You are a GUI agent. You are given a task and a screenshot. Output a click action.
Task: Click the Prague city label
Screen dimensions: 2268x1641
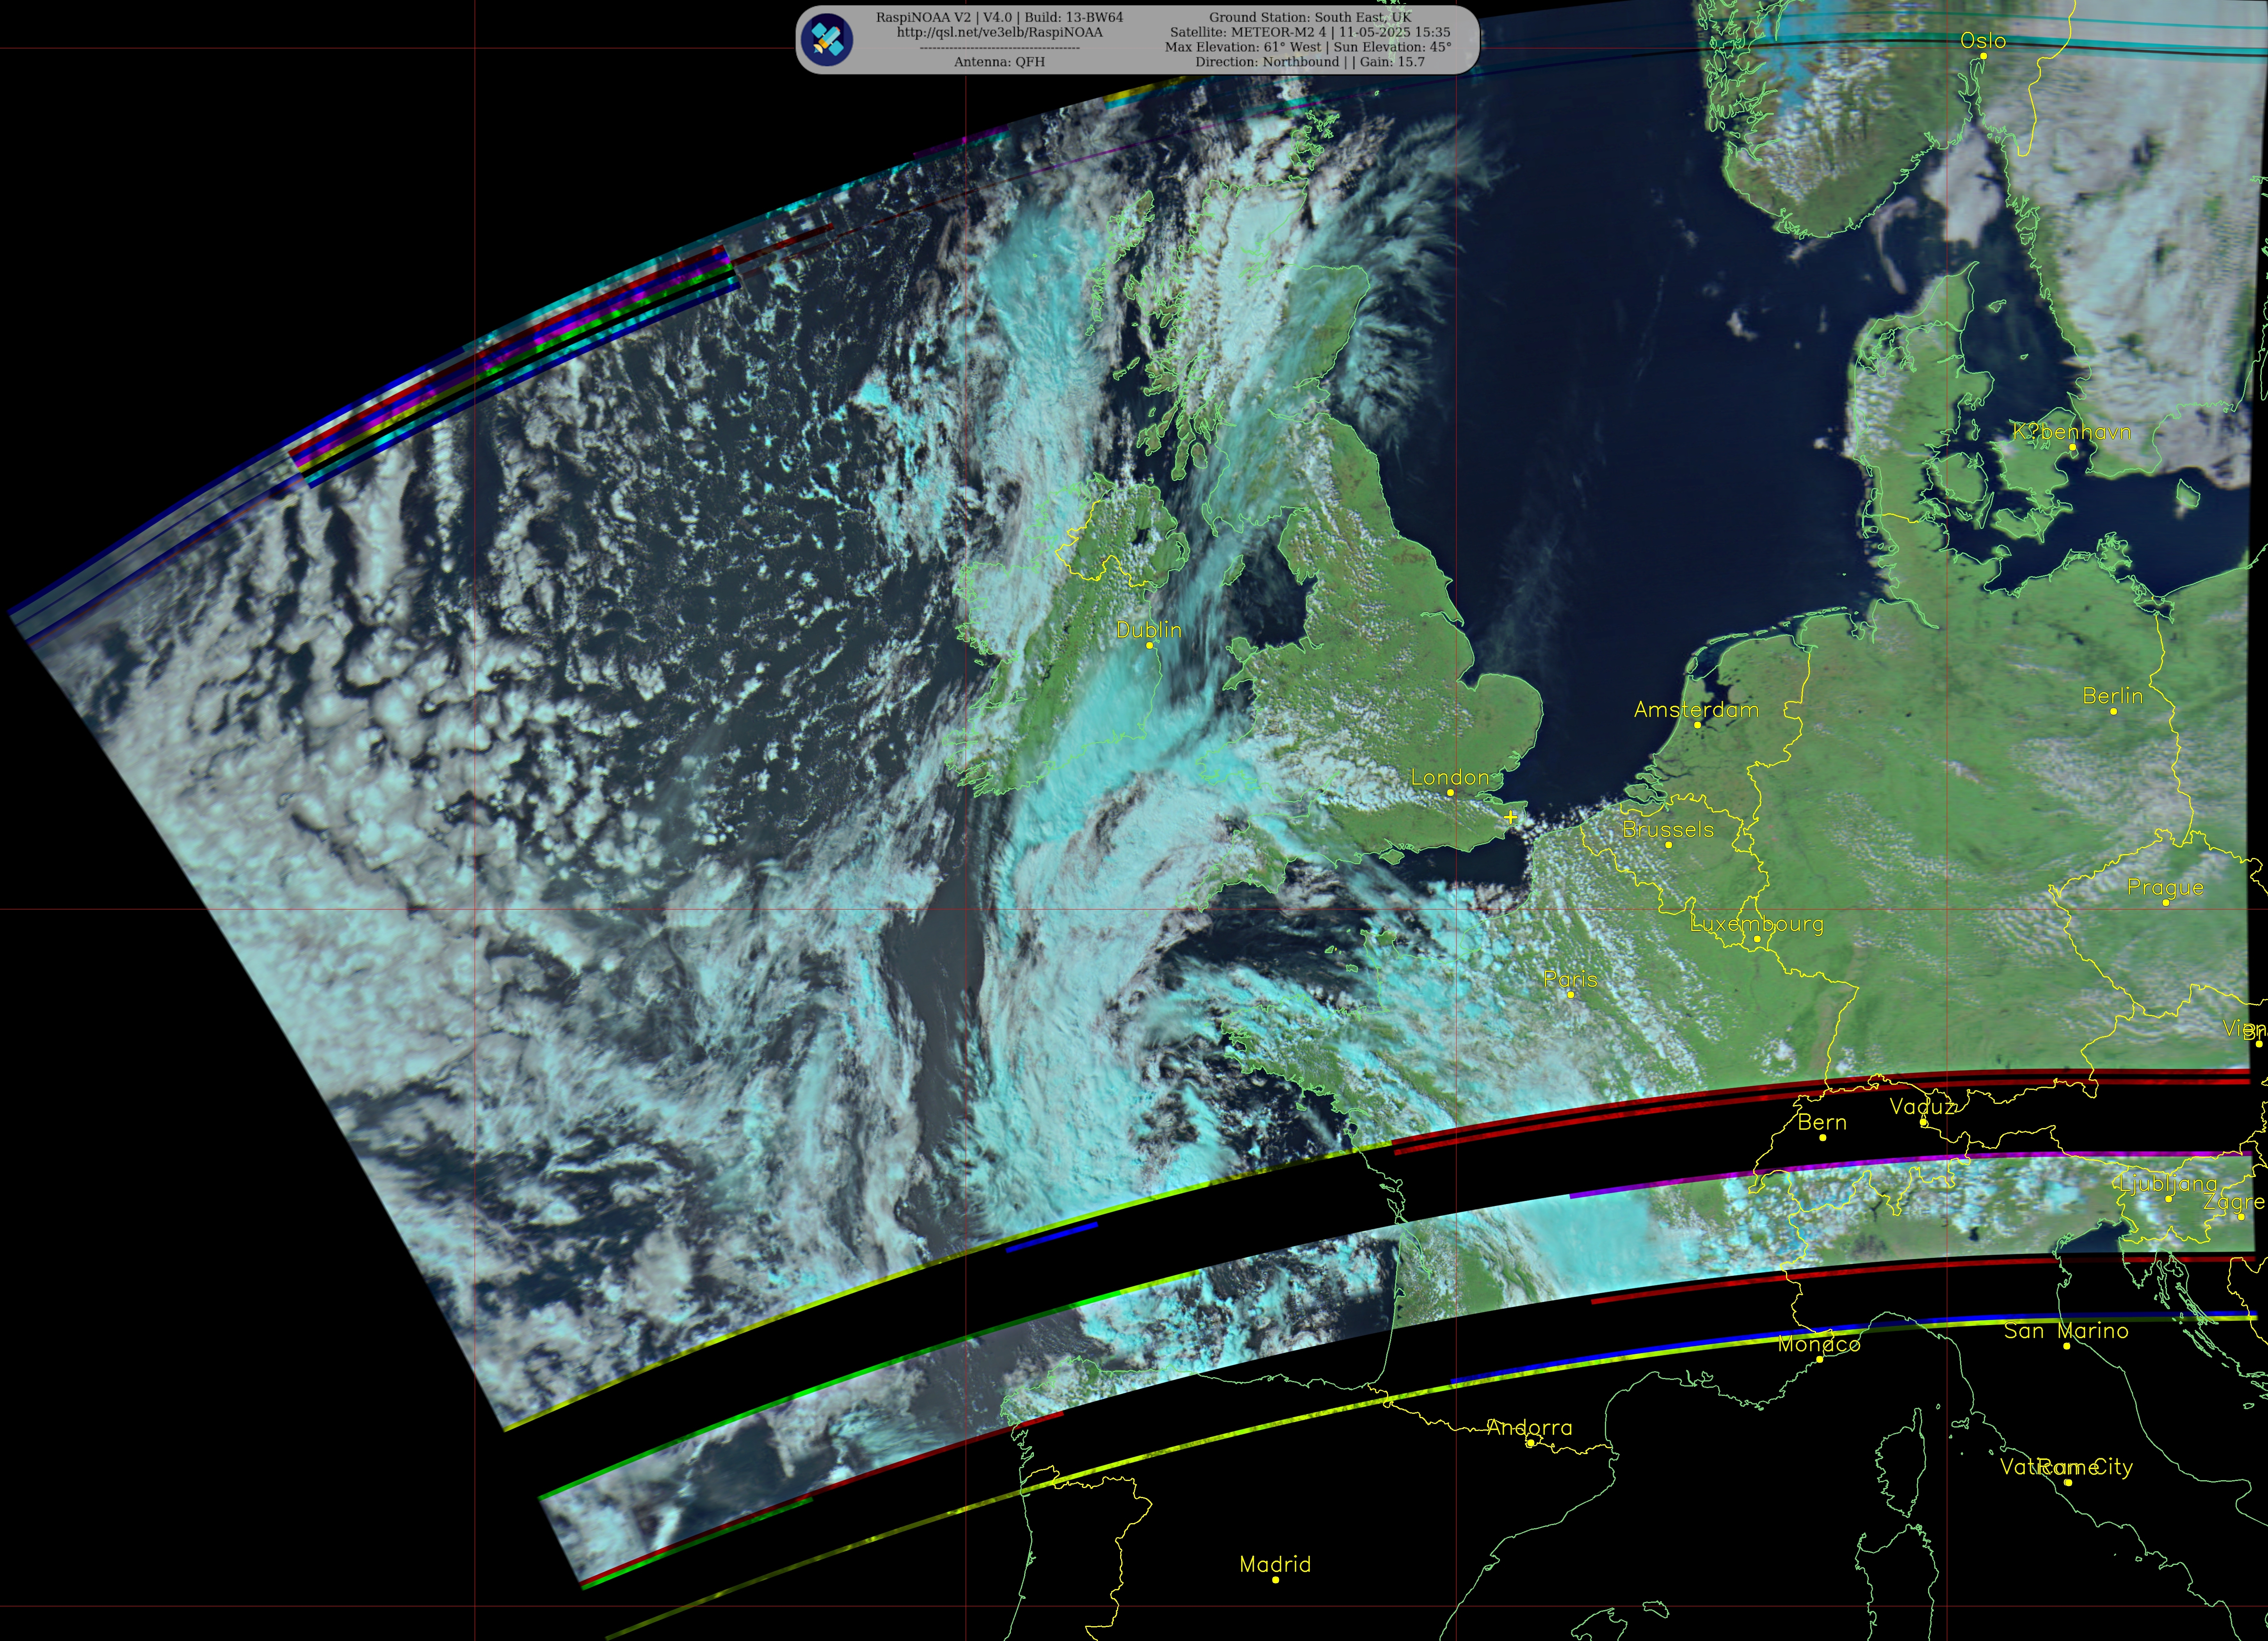tap(2165, 888)
